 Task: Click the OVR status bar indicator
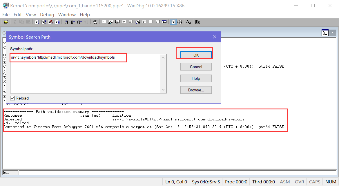300,182
